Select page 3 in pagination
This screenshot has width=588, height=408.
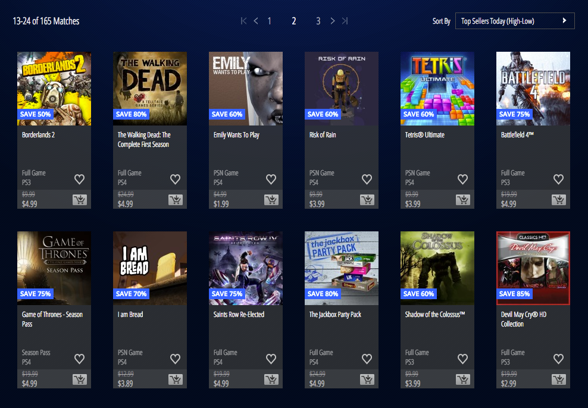318,21
